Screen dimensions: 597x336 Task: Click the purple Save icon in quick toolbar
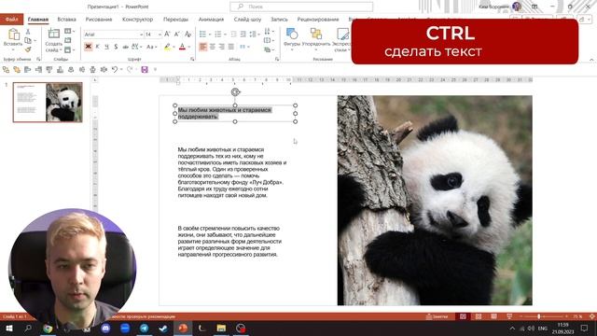point(145,69)
